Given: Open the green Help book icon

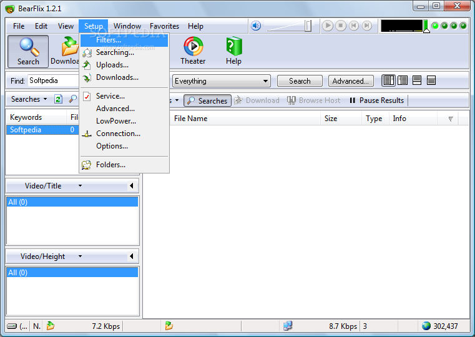Looking at the screenshot, I should (233, 51).
